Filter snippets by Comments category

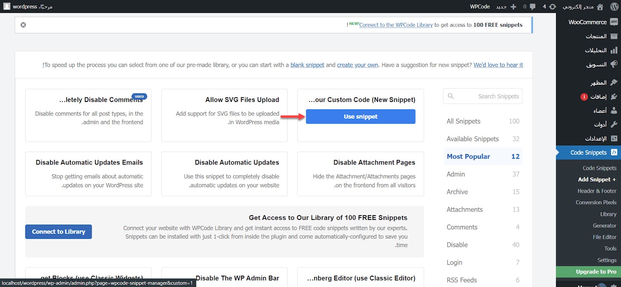[x=483, y=227]
